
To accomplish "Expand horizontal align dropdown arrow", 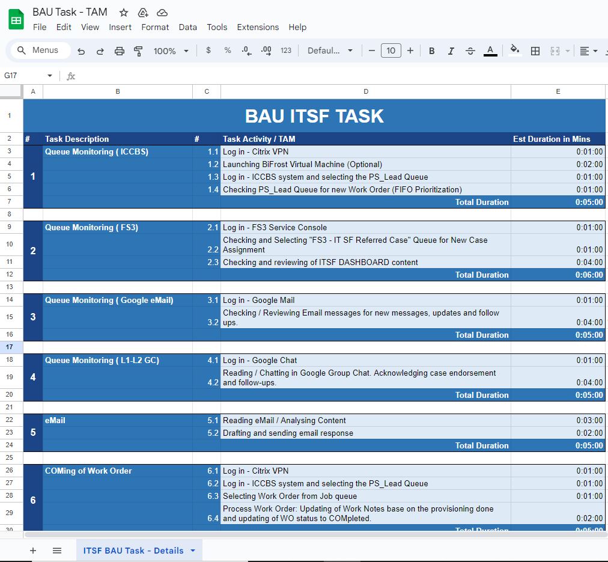I will coord(595,51).
